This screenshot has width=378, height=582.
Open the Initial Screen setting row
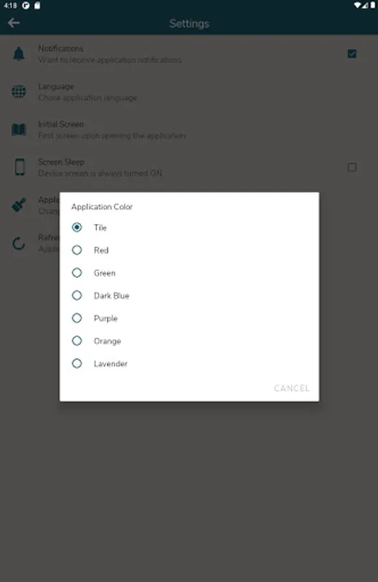pyautogui.click(x=189, y=129)
